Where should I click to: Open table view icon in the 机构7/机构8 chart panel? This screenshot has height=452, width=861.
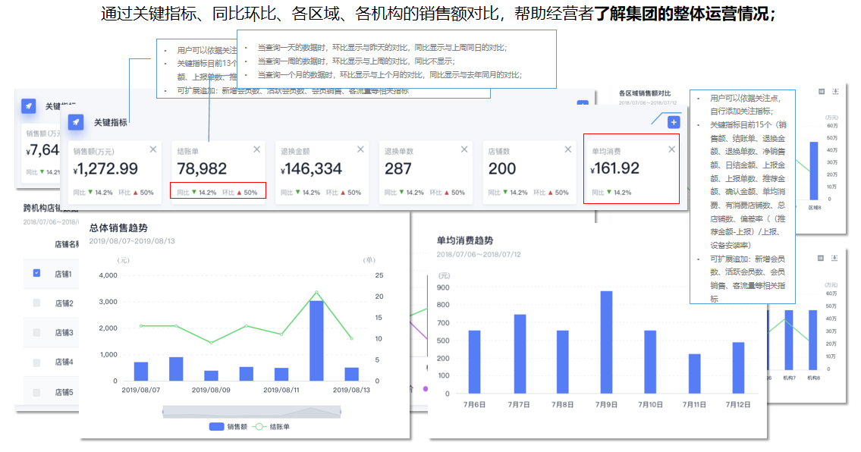tap(821, 258)
